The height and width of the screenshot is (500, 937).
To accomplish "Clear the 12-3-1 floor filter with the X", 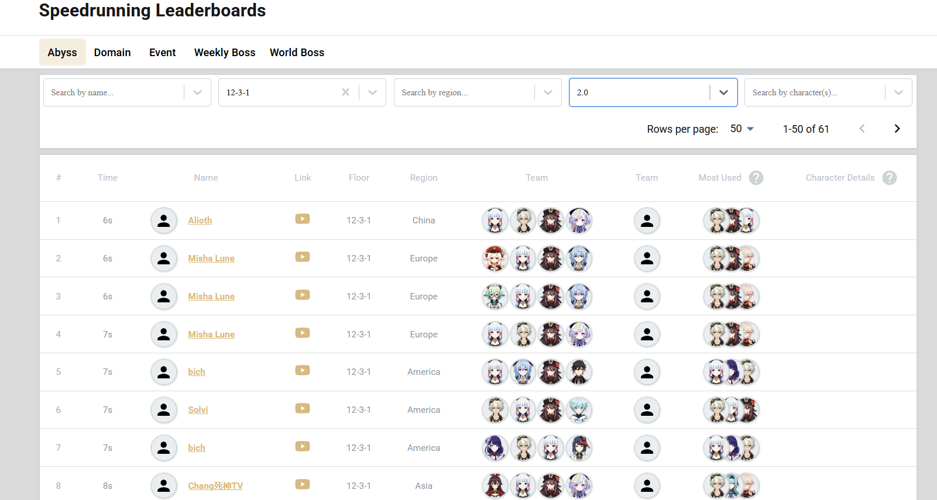I will click(346, 92).
